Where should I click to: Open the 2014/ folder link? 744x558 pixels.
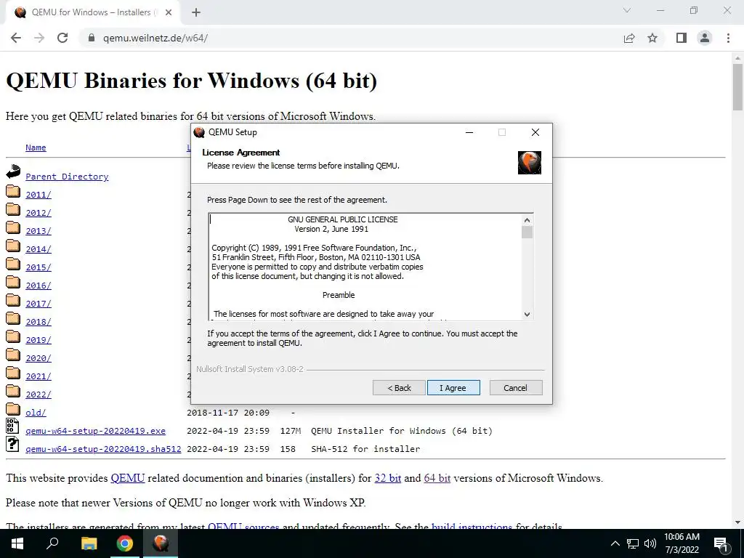tap(39, 249)
